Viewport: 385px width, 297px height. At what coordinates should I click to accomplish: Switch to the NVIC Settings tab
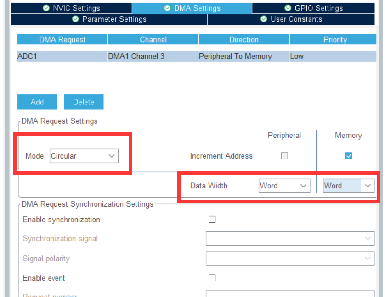coord(71,8)
